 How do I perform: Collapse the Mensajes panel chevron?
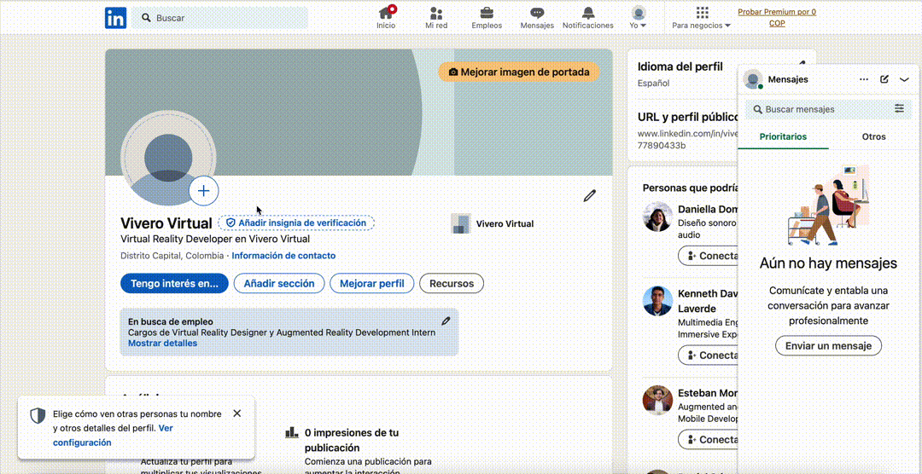click(x=904, y=79)
